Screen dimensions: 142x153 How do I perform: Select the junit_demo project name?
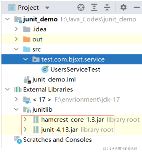pos(40,19)
